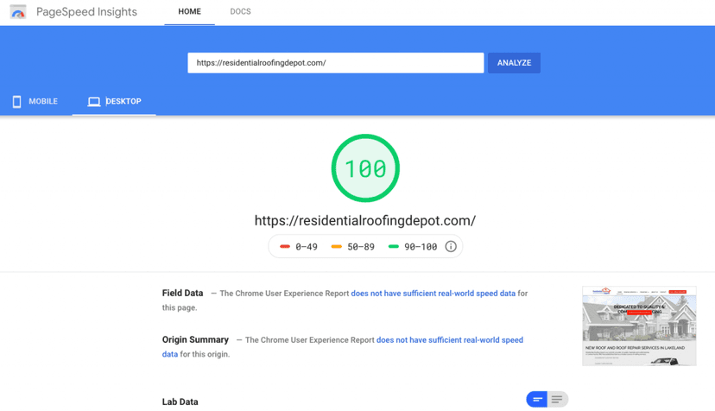715x411 pixels.
Task: Click the Lab Data heading
Action: pos(180,402)
